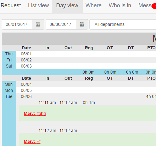Click the 11:11 am clock-in time
This screenshot has height=146, width=156.
pyautogui.click(x=47, y=103)
